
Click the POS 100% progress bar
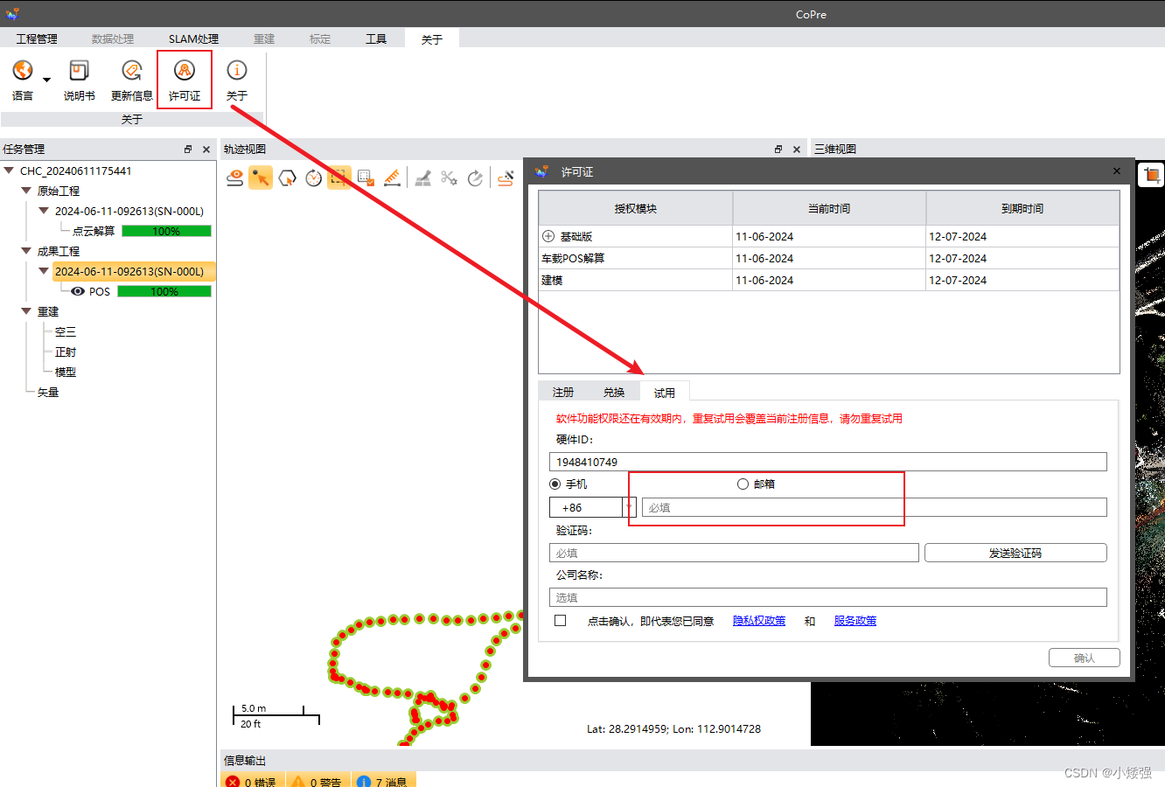pyautogui.click(x=164, y=291)
